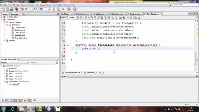
Task: Open the Refactor menu
Action: (x=31, y=5)
